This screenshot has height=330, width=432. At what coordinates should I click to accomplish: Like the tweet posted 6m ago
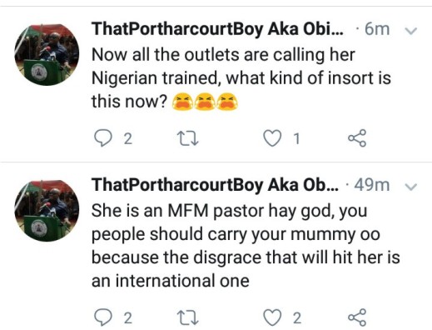coord(272,138)
